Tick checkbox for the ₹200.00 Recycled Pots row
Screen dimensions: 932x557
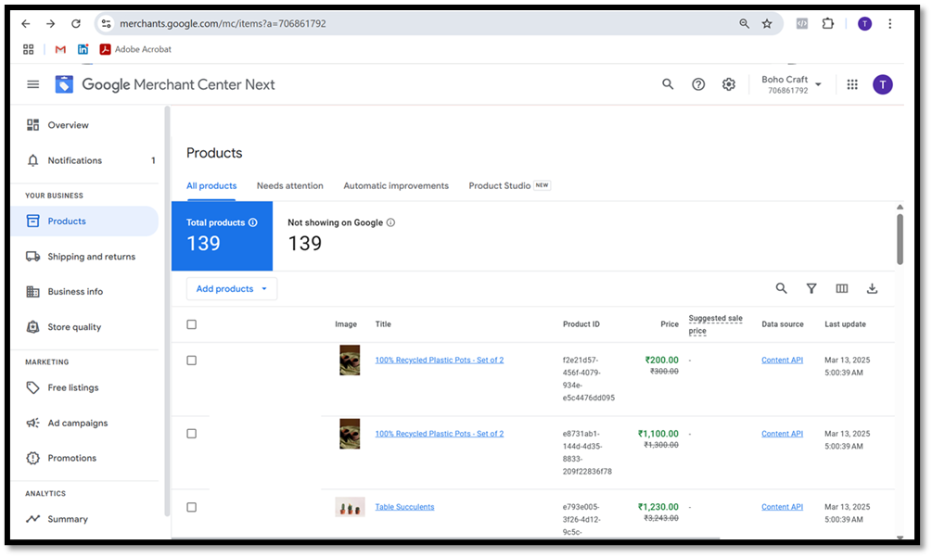coord(191,361)
